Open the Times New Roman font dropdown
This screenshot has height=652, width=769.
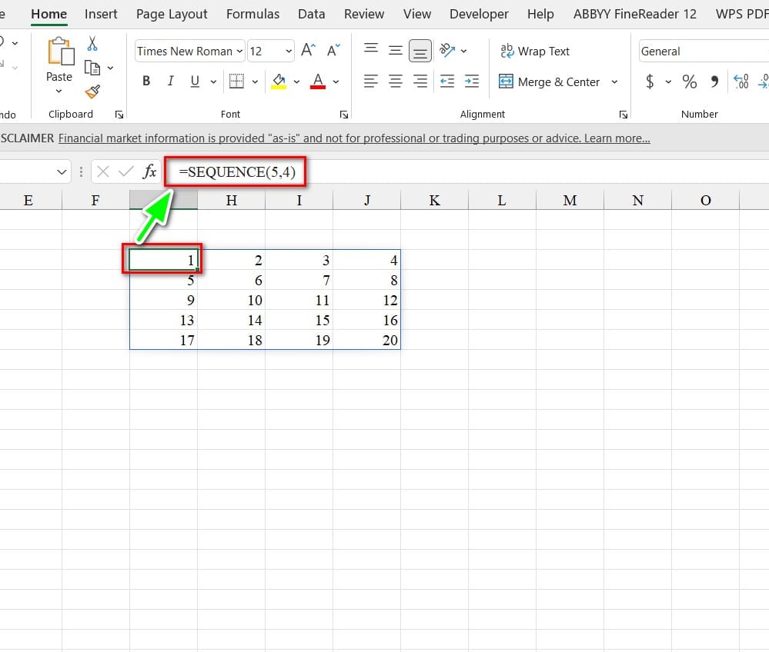[x=239, y=52]
